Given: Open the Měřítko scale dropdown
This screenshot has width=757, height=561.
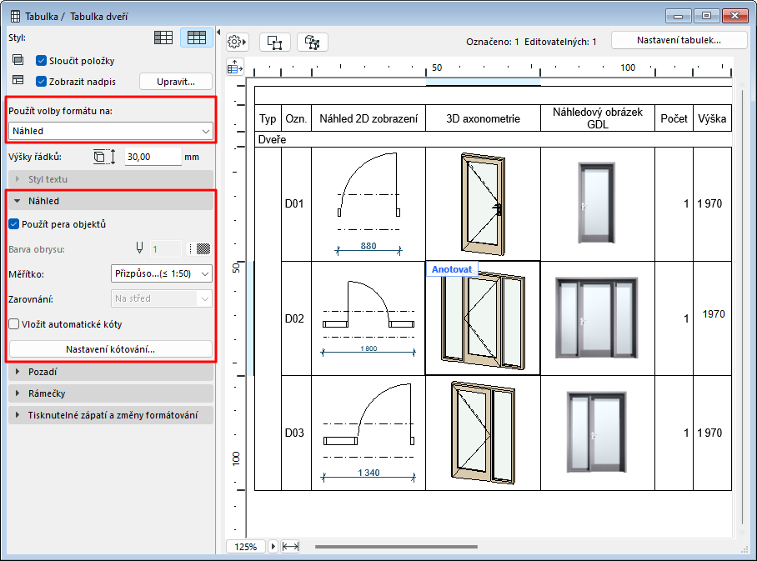Looking at the screenshot, I should (x=162, y=273).
